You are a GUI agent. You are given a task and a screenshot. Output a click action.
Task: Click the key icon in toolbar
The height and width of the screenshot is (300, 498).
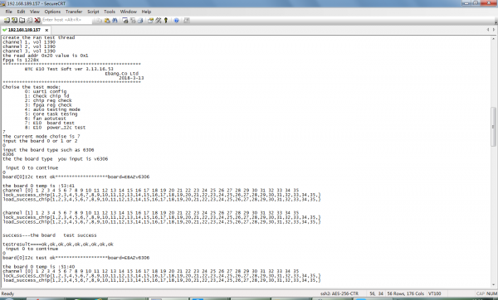(x=165, y=20)
